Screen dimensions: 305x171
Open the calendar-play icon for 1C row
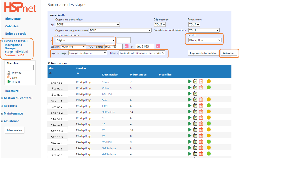pos(195,123)
